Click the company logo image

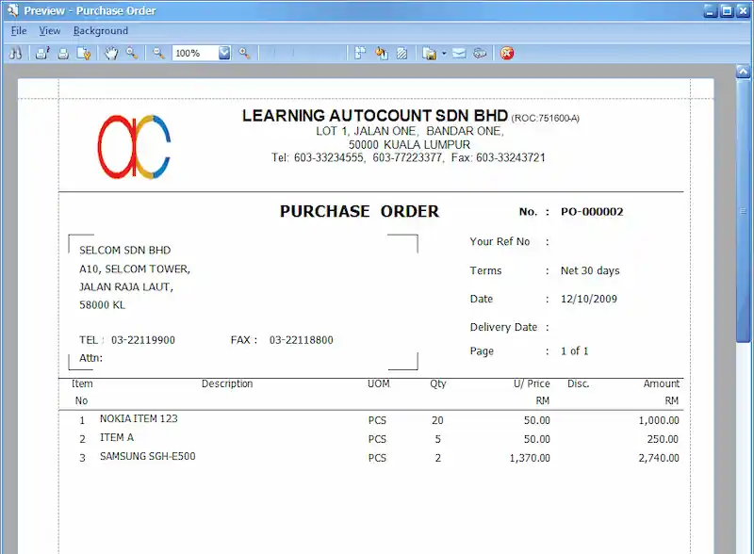coord(134,147)
